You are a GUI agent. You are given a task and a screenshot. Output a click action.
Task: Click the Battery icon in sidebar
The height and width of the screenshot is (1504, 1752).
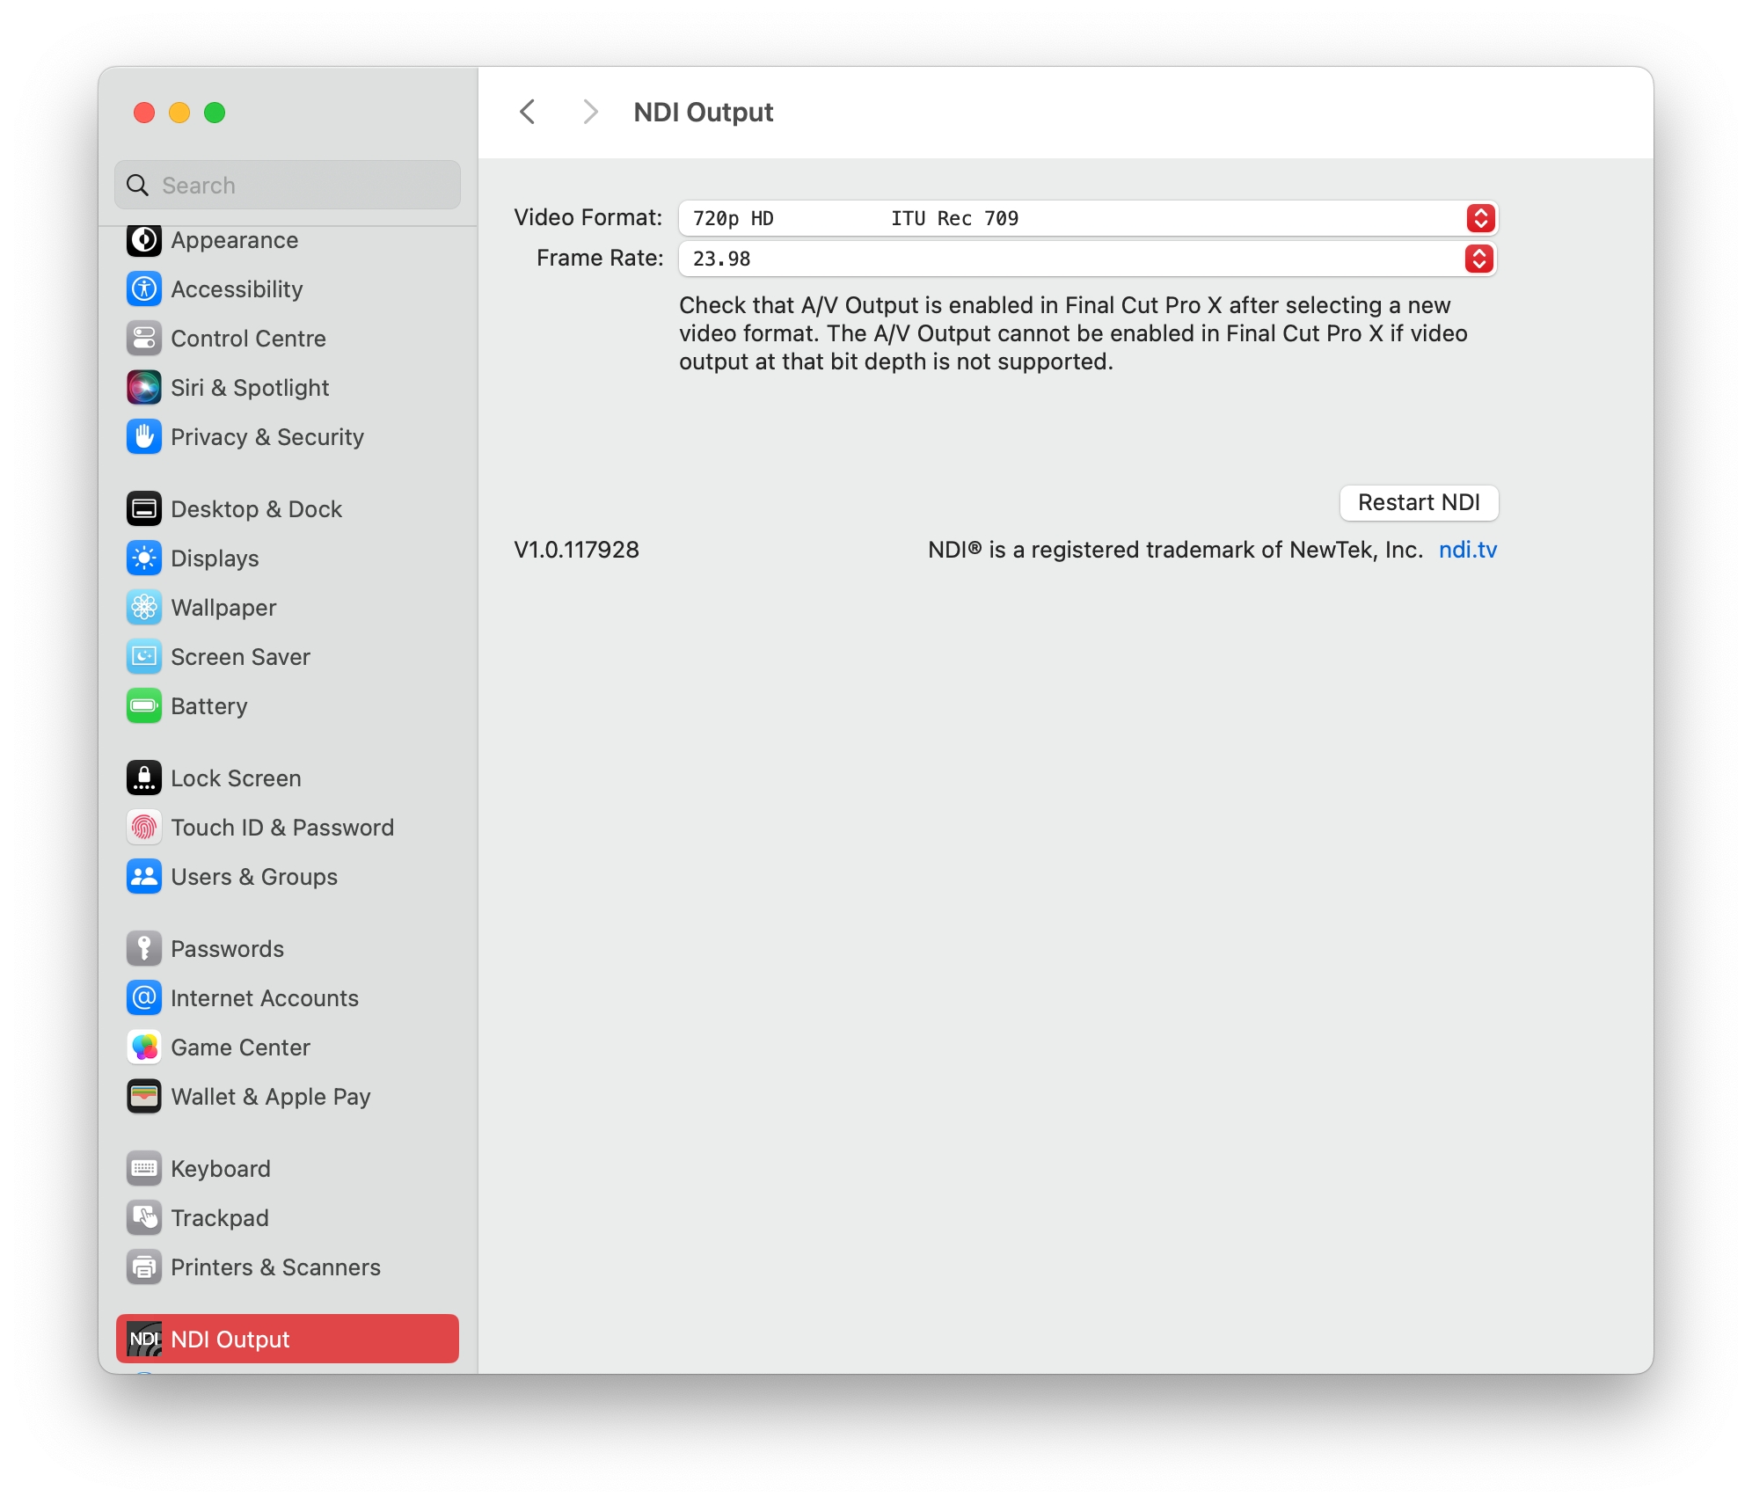click(x=144, y=706)
